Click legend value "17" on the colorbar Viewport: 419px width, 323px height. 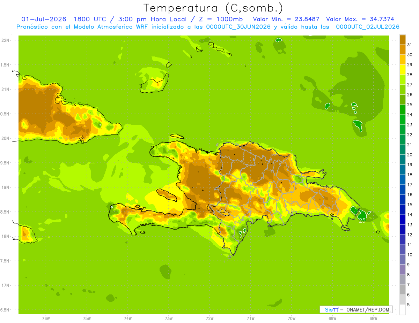[x=410, y=185]
